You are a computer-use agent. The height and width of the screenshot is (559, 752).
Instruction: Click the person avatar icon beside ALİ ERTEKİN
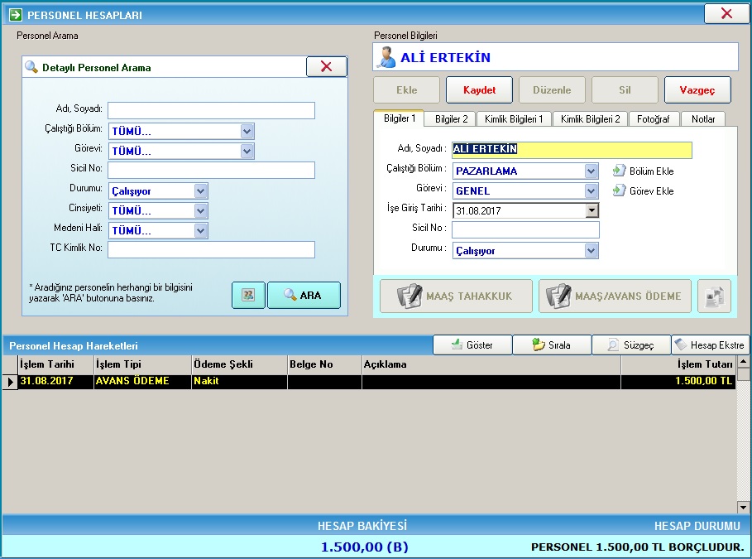pos(386,57)
